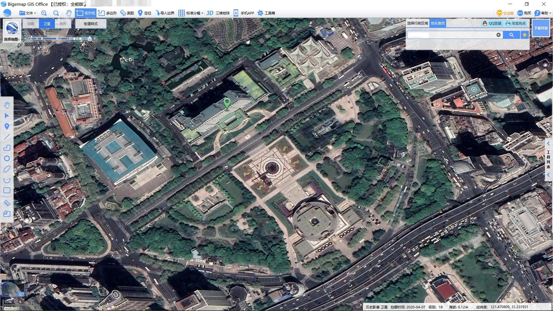Expand the 文件 file menu

28,13
